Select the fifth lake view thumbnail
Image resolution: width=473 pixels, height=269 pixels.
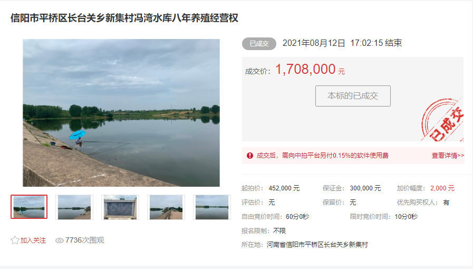coord(212,207)
